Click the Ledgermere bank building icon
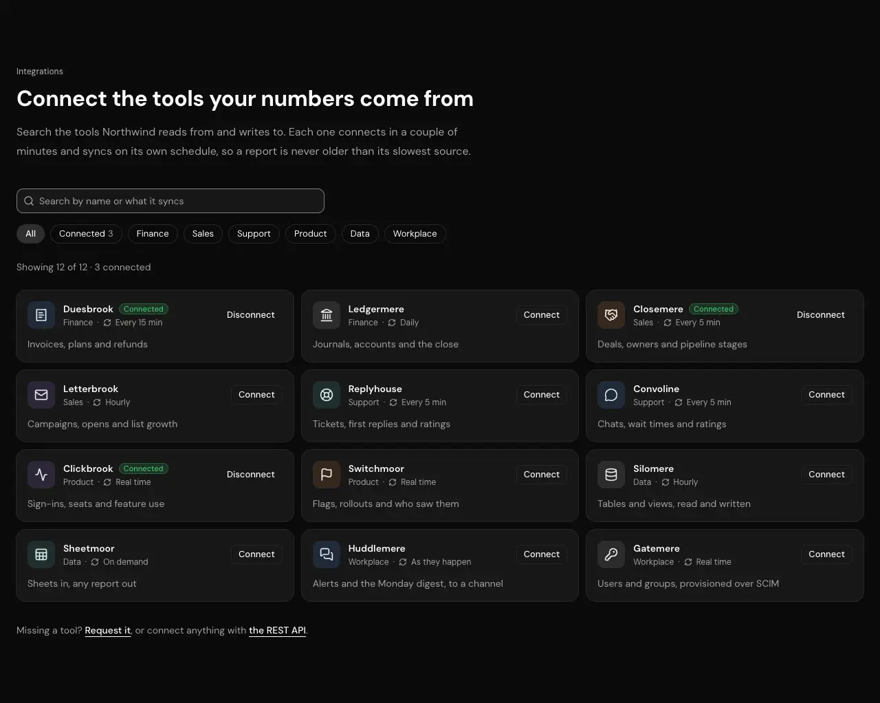 (x=327, y=315)
